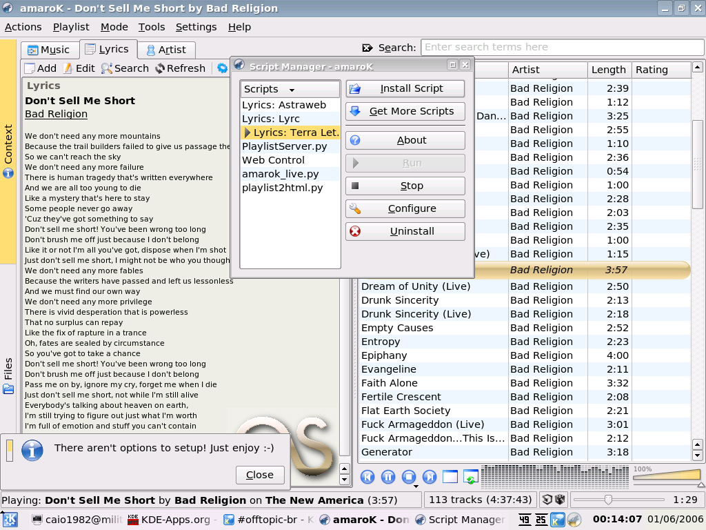Image resolution: width=706 pixels, height=530 pixels.
Task: Click the amaroK wolf tray icon
Action: click(574, 520)
